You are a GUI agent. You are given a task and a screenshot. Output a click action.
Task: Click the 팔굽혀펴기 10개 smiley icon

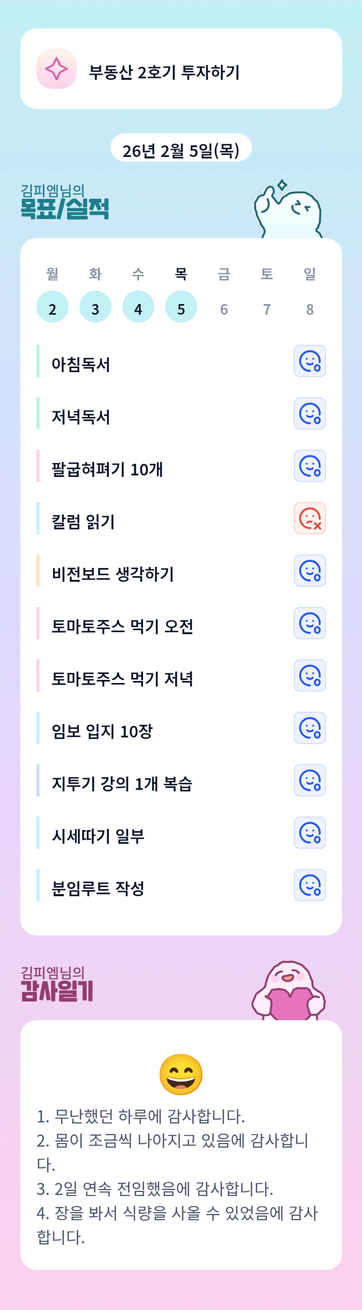(x=310, y=466)
